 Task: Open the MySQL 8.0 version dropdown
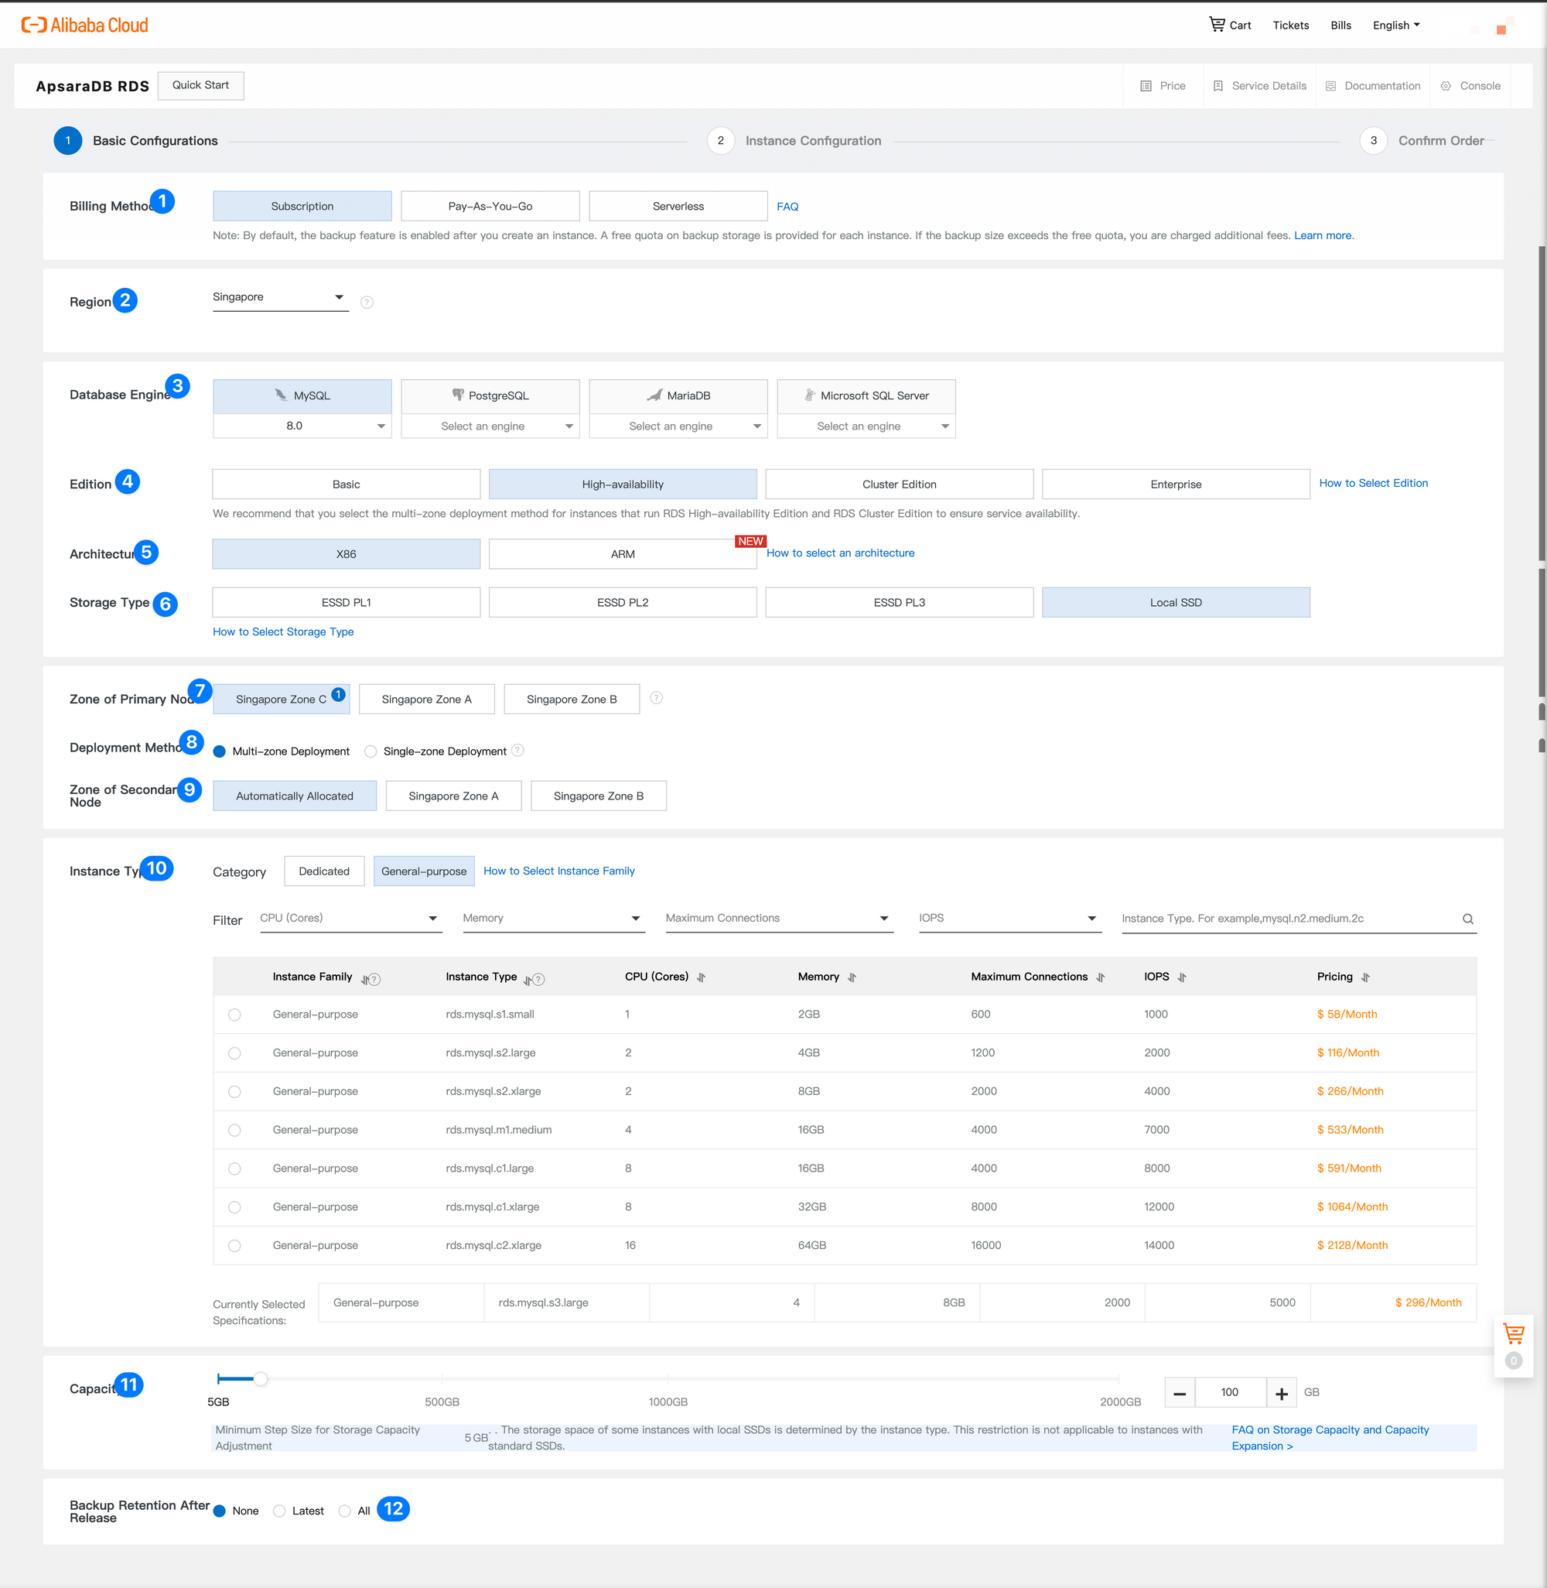point(302,426)
